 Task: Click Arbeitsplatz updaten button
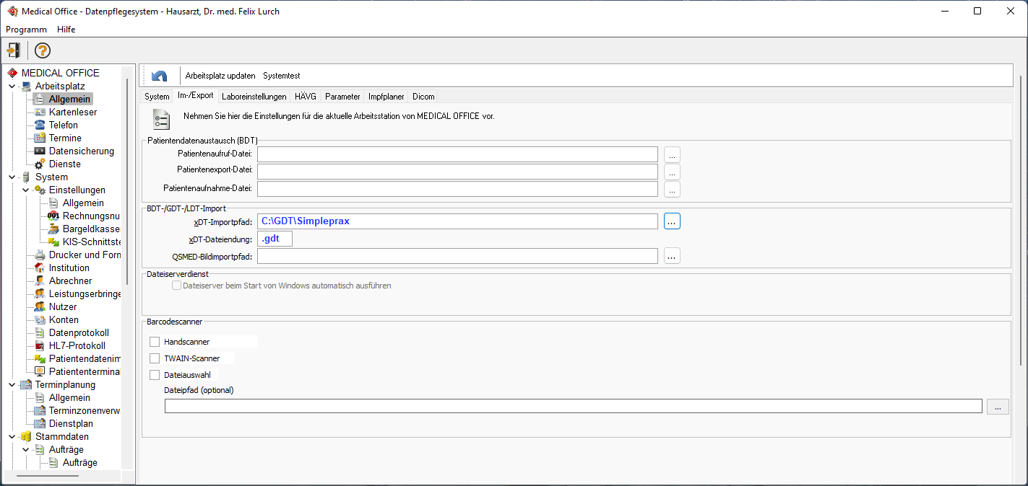tap(220, 76)
